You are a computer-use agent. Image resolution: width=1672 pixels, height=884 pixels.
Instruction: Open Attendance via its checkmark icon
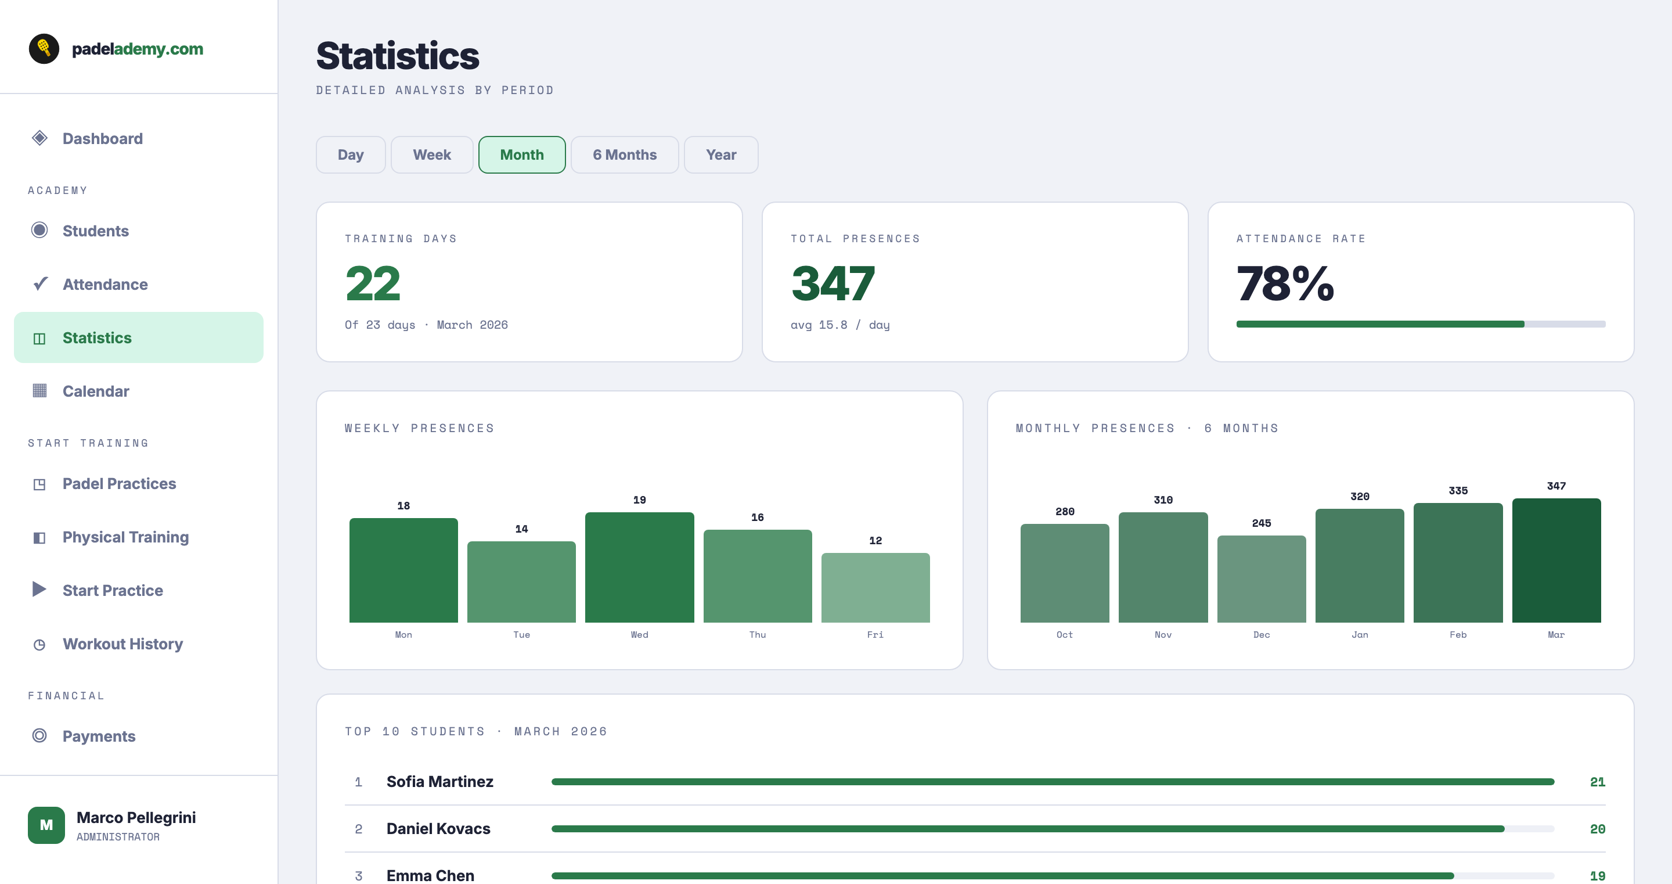pyautogui.click(x=40, y=284)
